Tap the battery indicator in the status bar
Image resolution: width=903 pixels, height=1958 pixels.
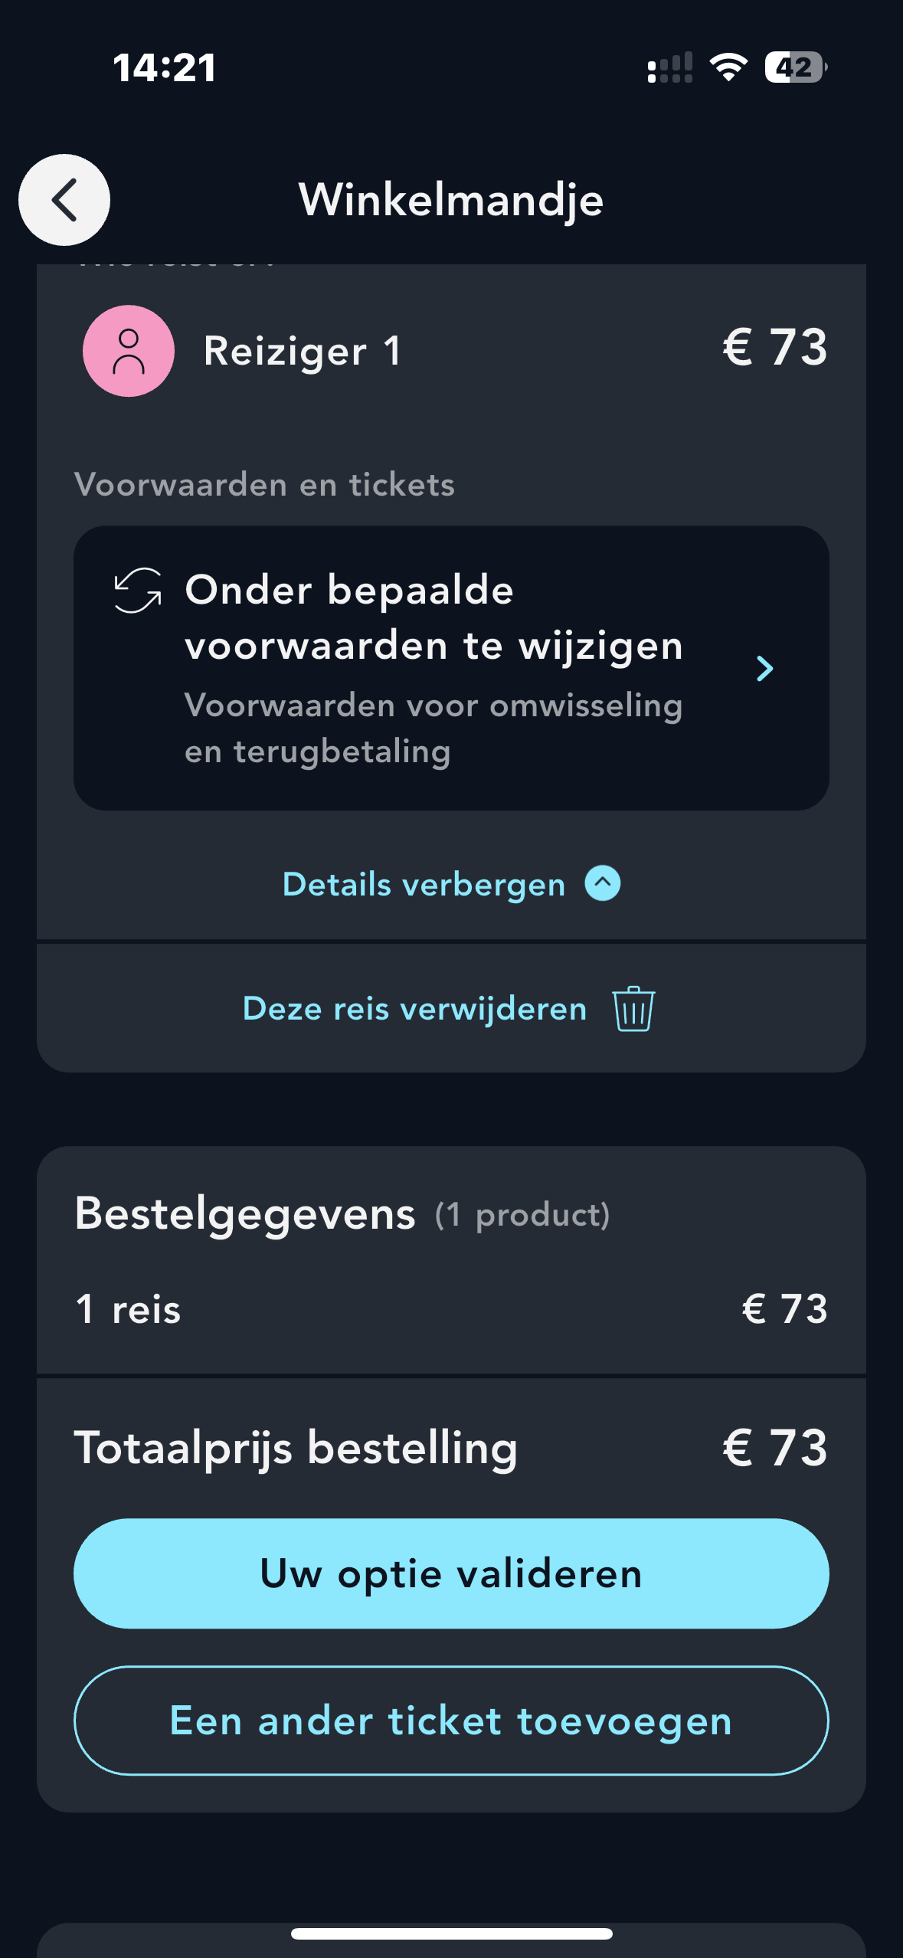[x=796, y=67]
